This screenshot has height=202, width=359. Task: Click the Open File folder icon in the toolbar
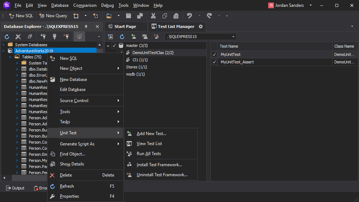[109, 16]
